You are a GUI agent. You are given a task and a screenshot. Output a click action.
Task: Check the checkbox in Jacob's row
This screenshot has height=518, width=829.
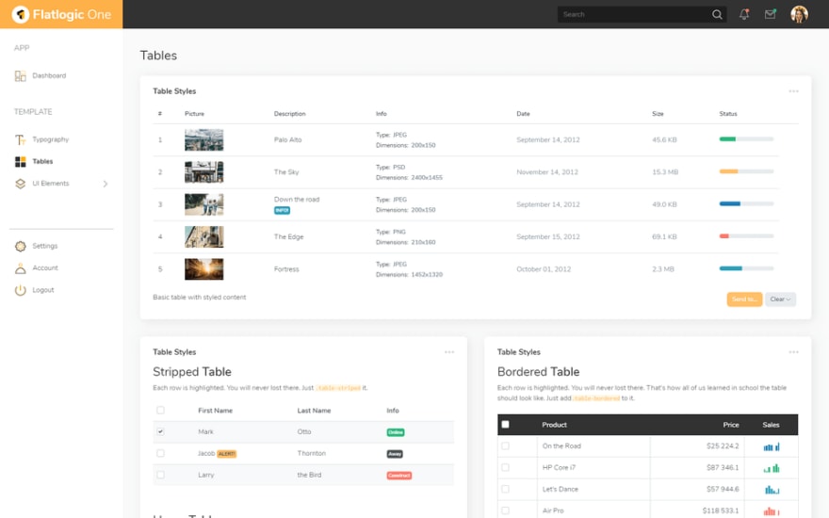point(160,454)
